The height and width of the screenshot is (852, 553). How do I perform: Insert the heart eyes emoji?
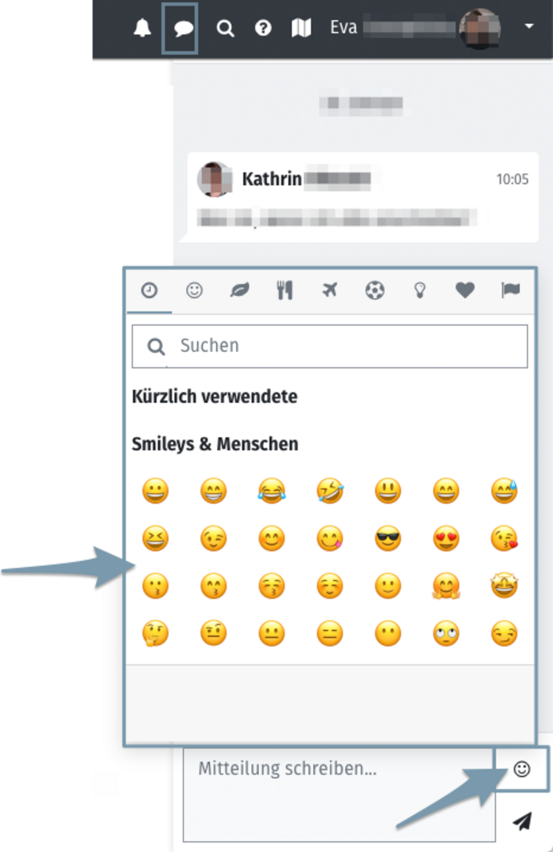446,538
